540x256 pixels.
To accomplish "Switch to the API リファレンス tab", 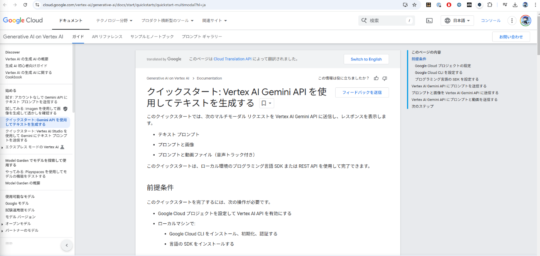I will (x=107, y=37).
